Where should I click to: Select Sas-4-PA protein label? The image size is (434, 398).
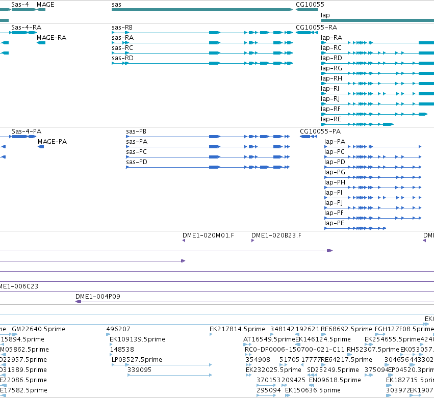click(27, 131)
